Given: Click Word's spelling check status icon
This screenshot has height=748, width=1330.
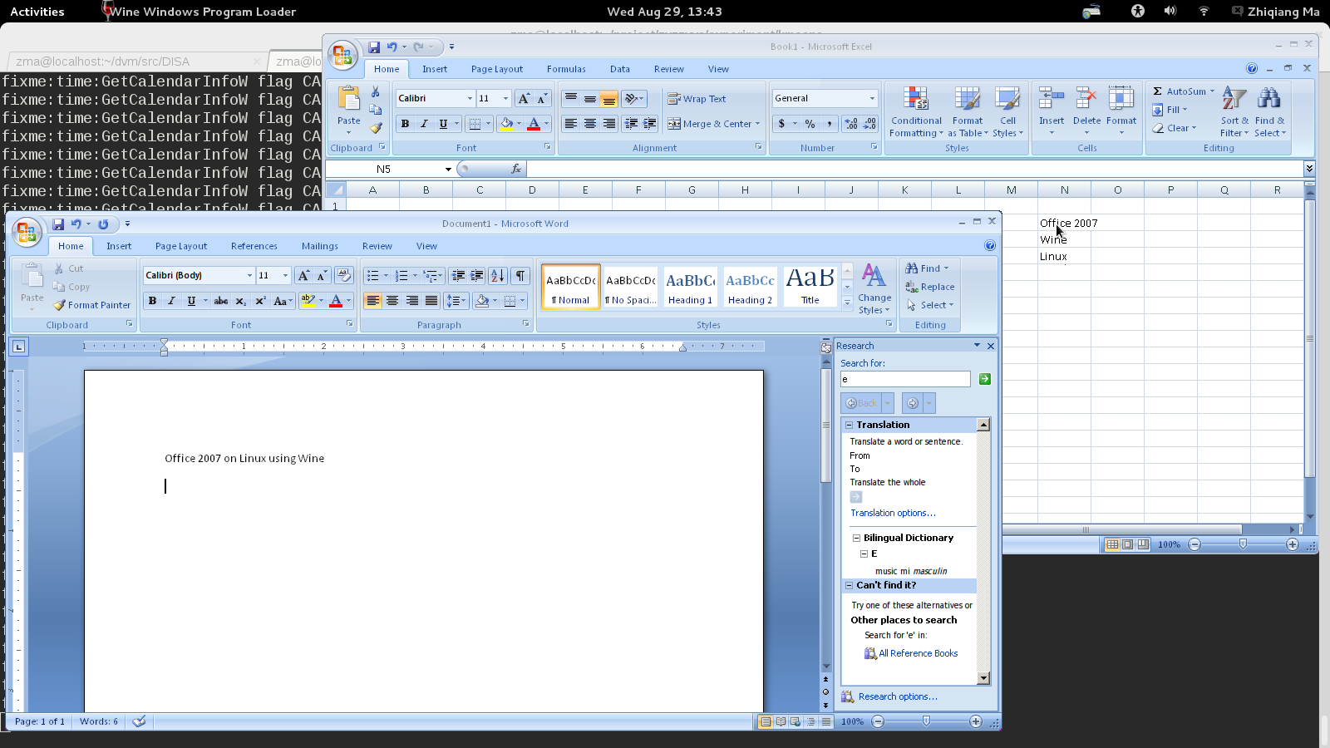Looking at the screenshot, I should tap(139, 721).
